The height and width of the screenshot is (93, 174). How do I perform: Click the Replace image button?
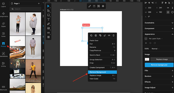162,59
